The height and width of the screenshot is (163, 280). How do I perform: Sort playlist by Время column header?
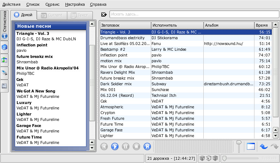pyautogui.click(x=263, y=25)
